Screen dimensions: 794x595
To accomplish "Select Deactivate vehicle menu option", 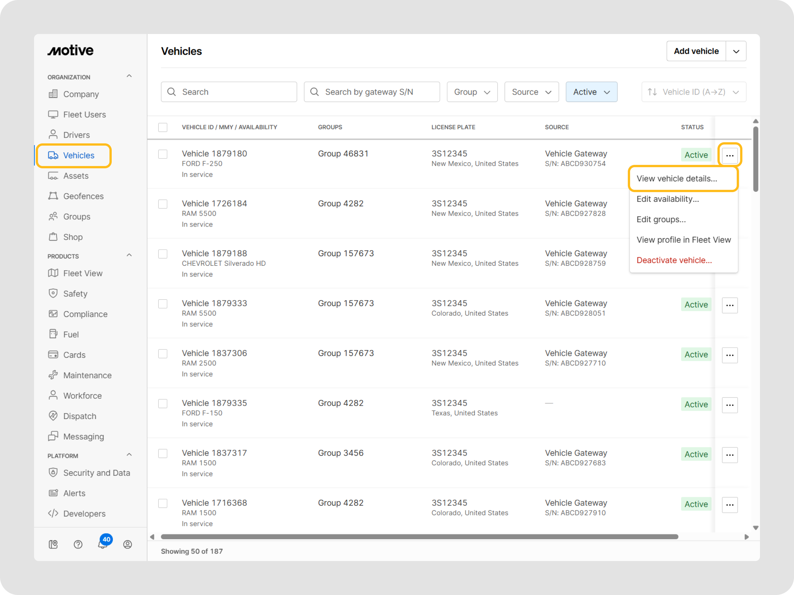I will [x=674, y=260].
